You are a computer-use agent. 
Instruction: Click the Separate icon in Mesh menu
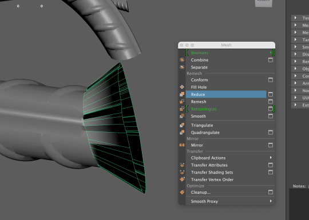182,67
